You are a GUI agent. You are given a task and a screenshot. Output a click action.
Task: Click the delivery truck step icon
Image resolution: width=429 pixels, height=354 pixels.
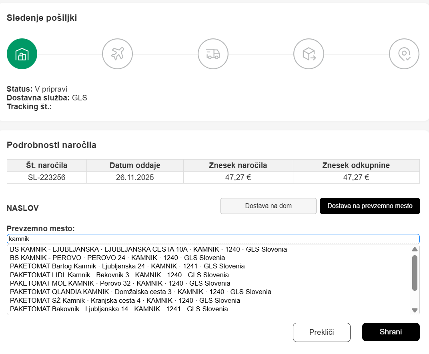coord(213,54)
